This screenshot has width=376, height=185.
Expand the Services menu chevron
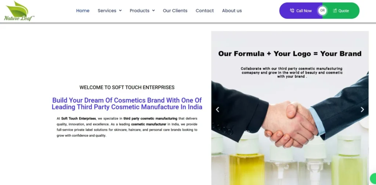coord(120,11)
